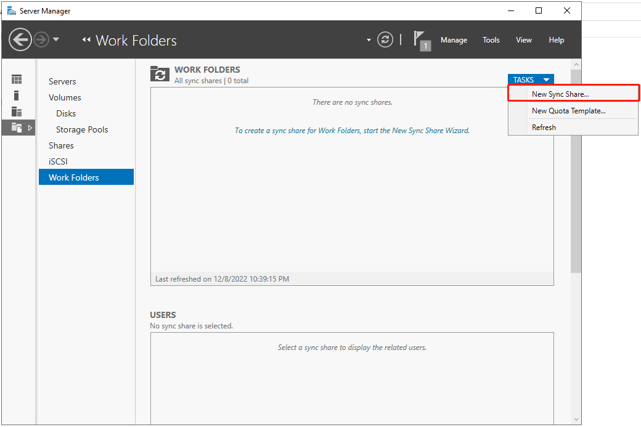
Task: Open the Dashboard icon in the sidebar
Action: 17,79
